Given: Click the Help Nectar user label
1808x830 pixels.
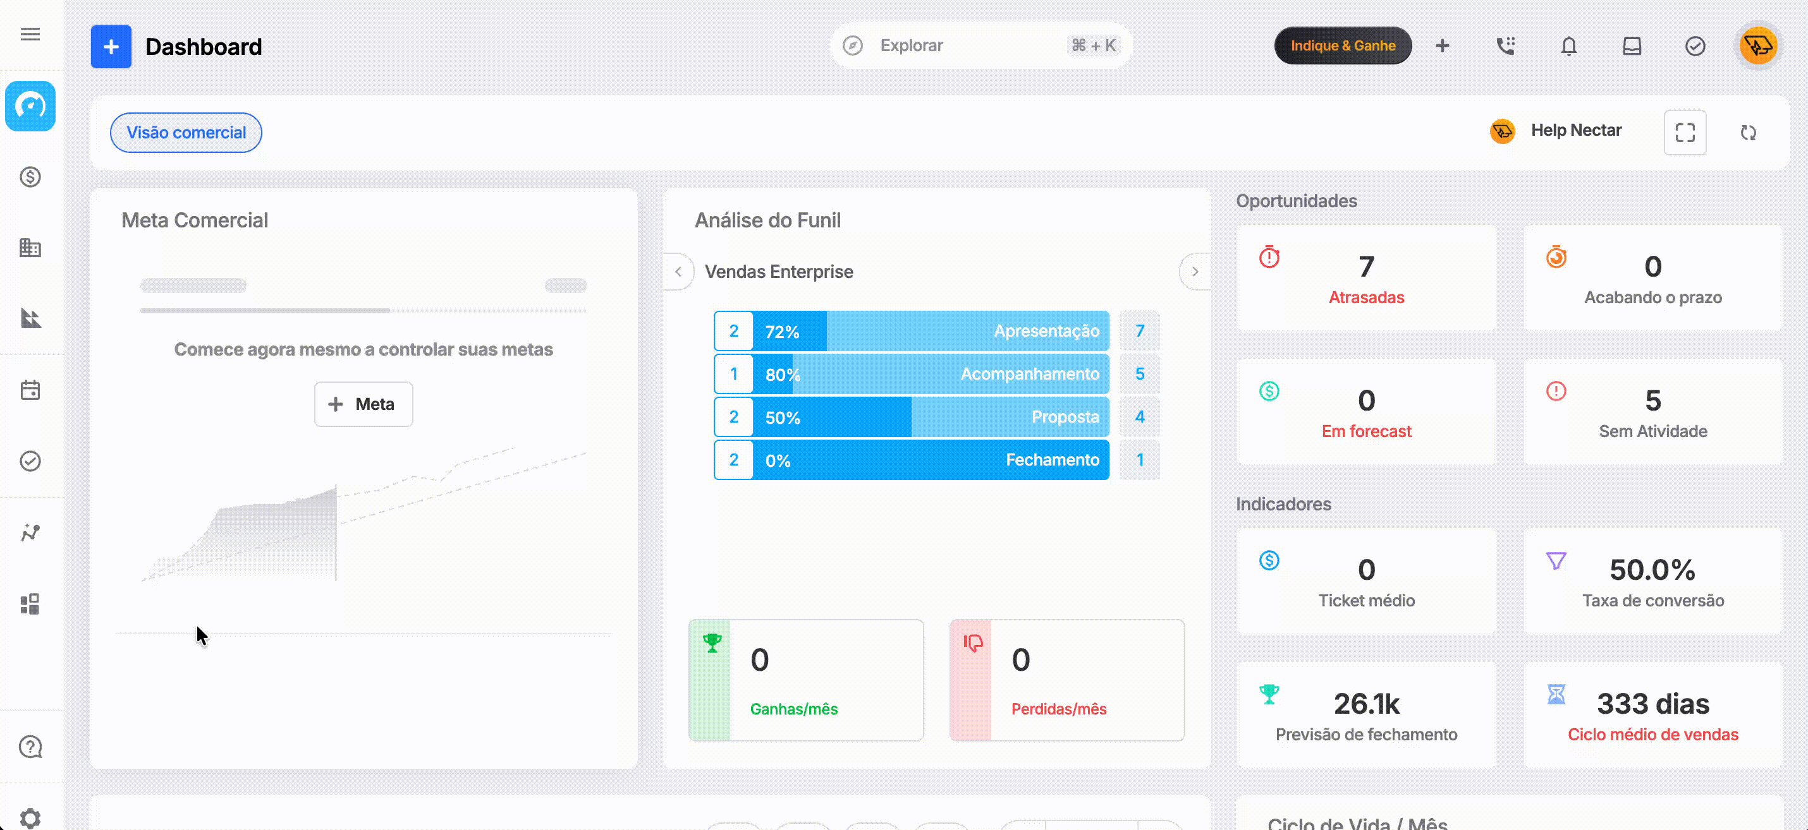Looking at the screenshot, I should click(x=1576, y=130).
